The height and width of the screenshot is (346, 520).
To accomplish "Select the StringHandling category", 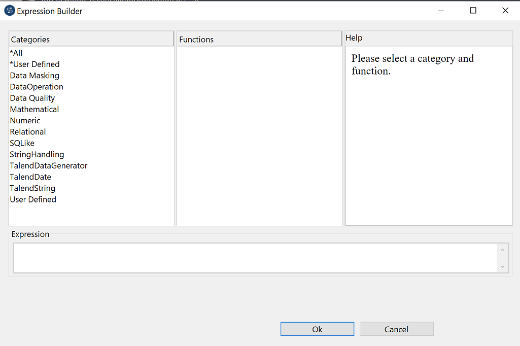I will pos(37,154).
